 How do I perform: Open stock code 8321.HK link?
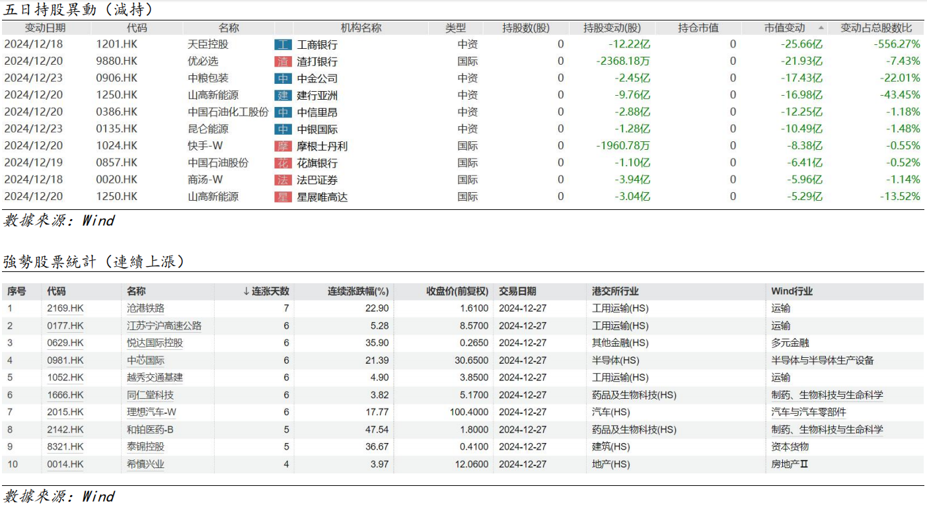65,447
